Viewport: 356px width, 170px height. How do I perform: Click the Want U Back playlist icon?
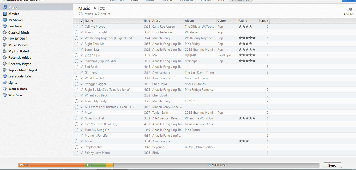(5, 89)
